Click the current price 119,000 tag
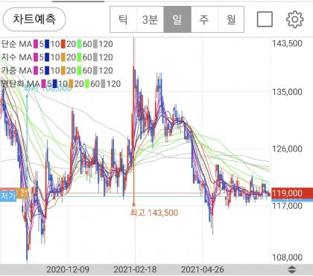This screenshot has height=276, width=313. point(292,193)
